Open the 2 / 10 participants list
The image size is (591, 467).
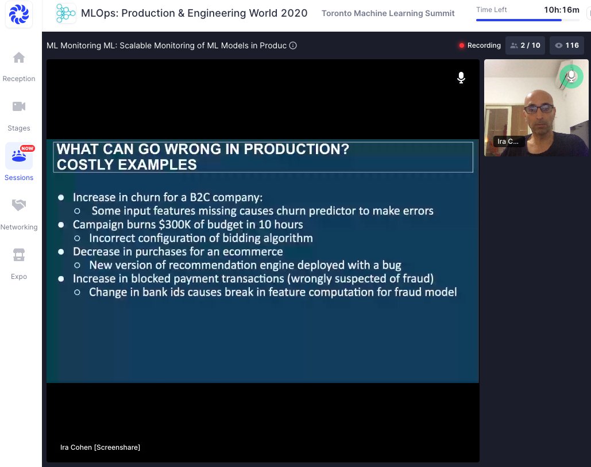pos(526,45)
